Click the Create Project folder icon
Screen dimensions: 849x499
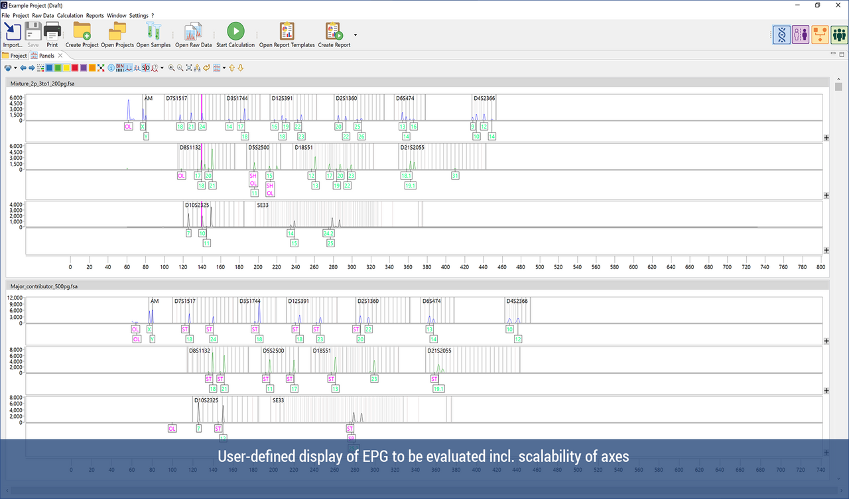82,30
